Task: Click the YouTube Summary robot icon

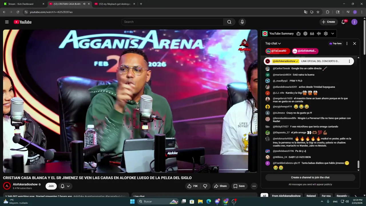Action: (x=299, y=34)
